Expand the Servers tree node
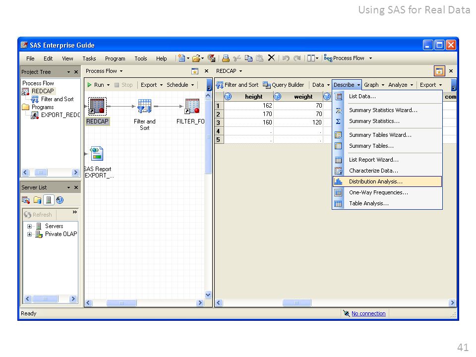The height and width of the screenshot is (357, 476). click(29, 226)
